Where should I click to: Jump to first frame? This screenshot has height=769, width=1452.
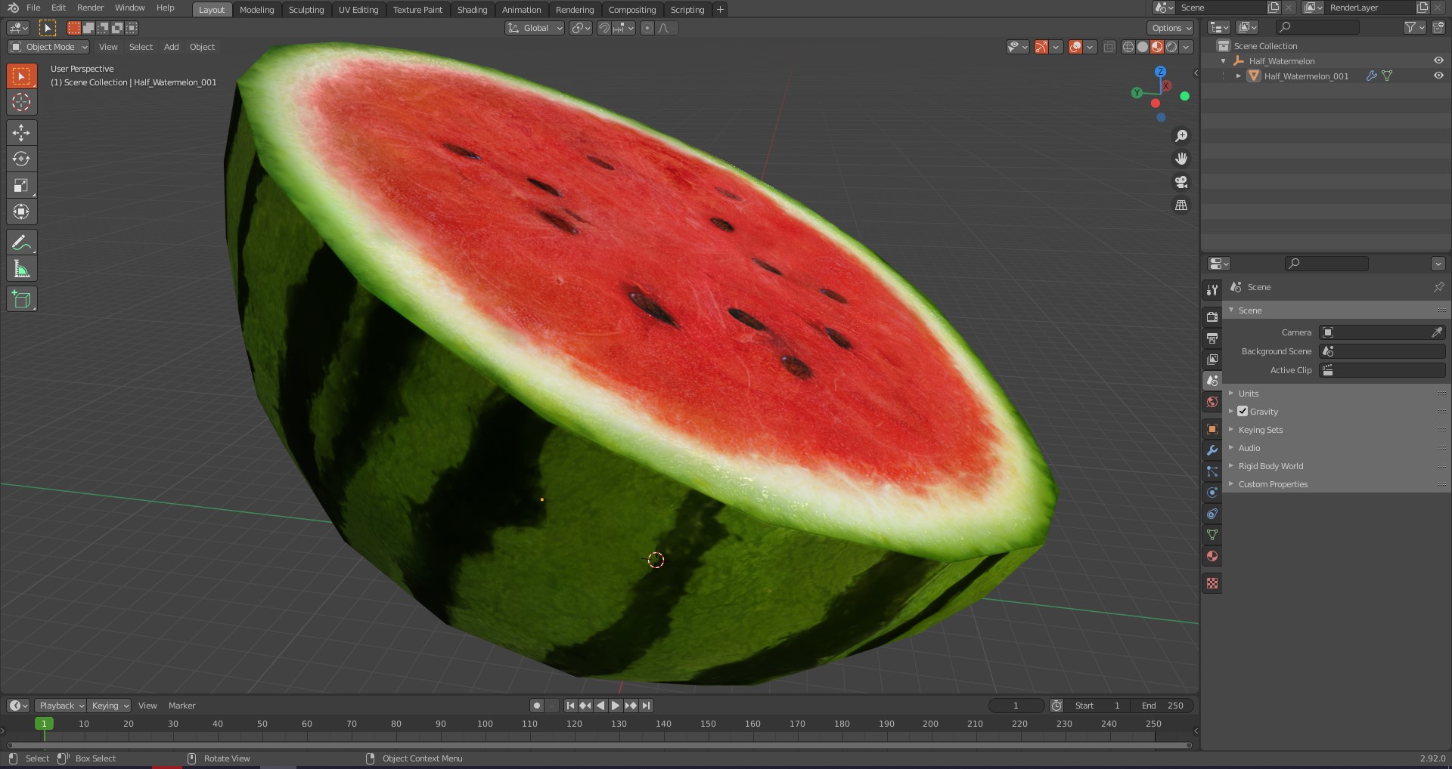click(x=570, y=706)
